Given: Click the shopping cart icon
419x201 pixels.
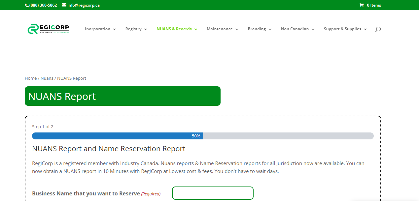Looking at the screenshot, I should tap(362, 5).
